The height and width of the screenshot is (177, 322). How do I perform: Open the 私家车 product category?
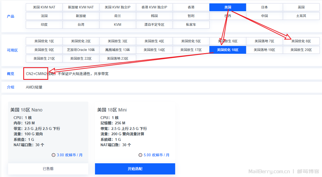(191, 25)
